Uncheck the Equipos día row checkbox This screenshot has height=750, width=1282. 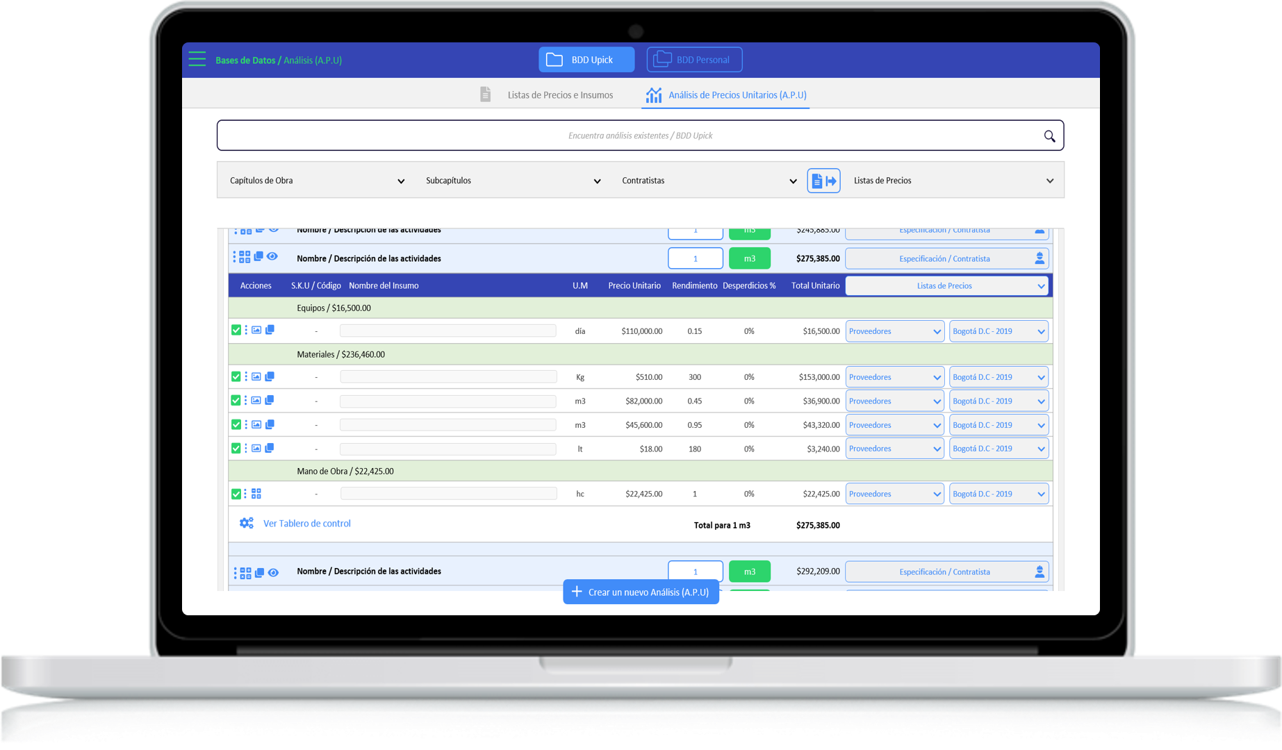click(236, 331)
